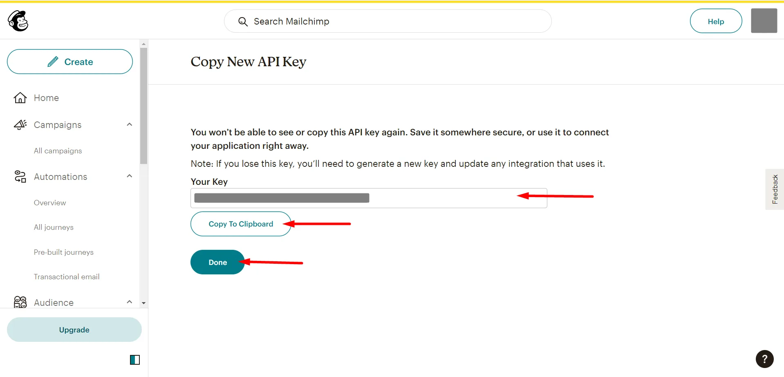The image size is (784, 377).
Task: Collapse the Audience section chevron
Action: click(130, 302)
